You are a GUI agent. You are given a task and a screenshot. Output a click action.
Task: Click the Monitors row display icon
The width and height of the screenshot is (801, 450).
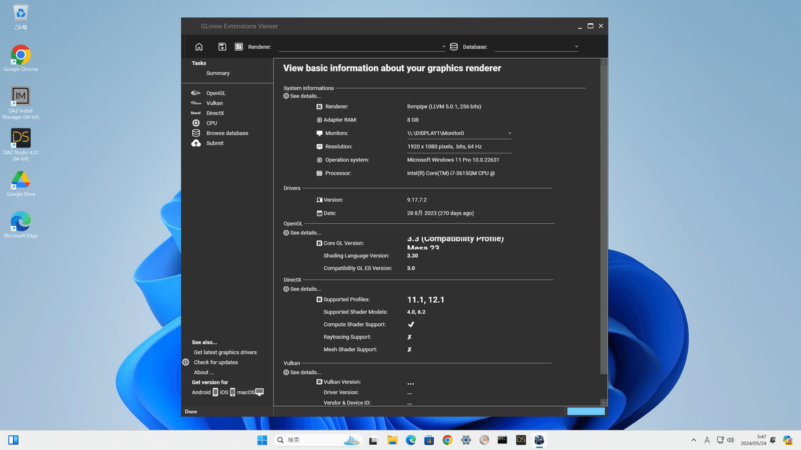[x=319, y=133]
